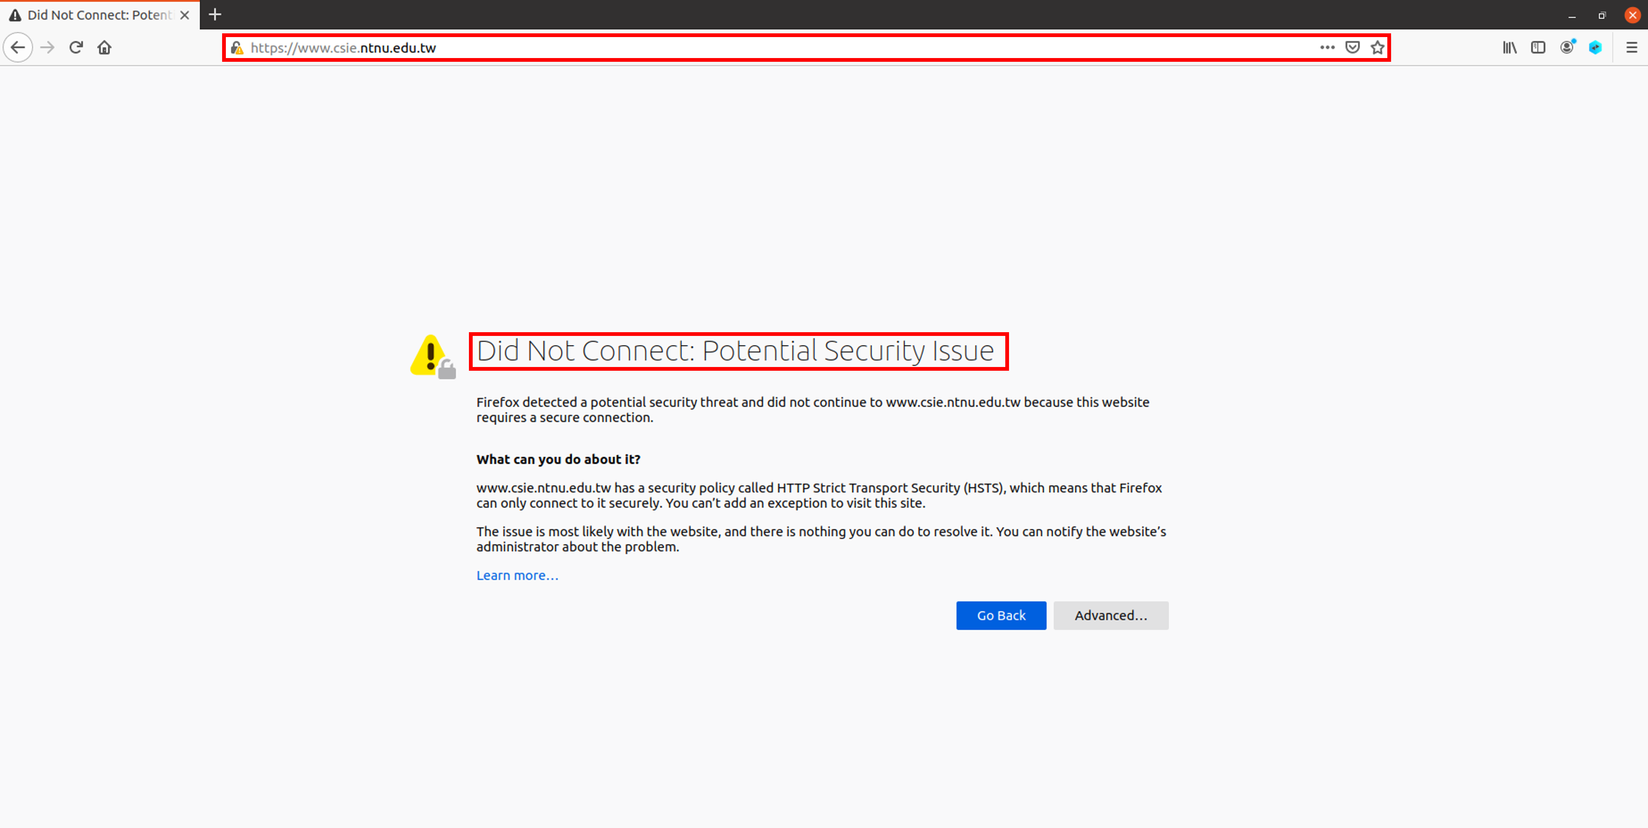
Task: Save page to Pocket
Action: [x=1352, y=47]
